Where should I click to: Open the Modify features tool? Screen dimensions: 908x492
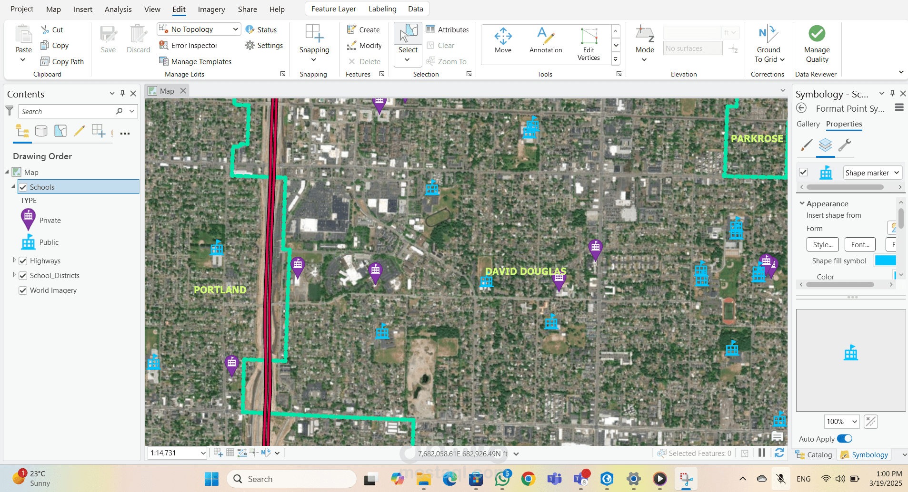(x=364, y=46)
